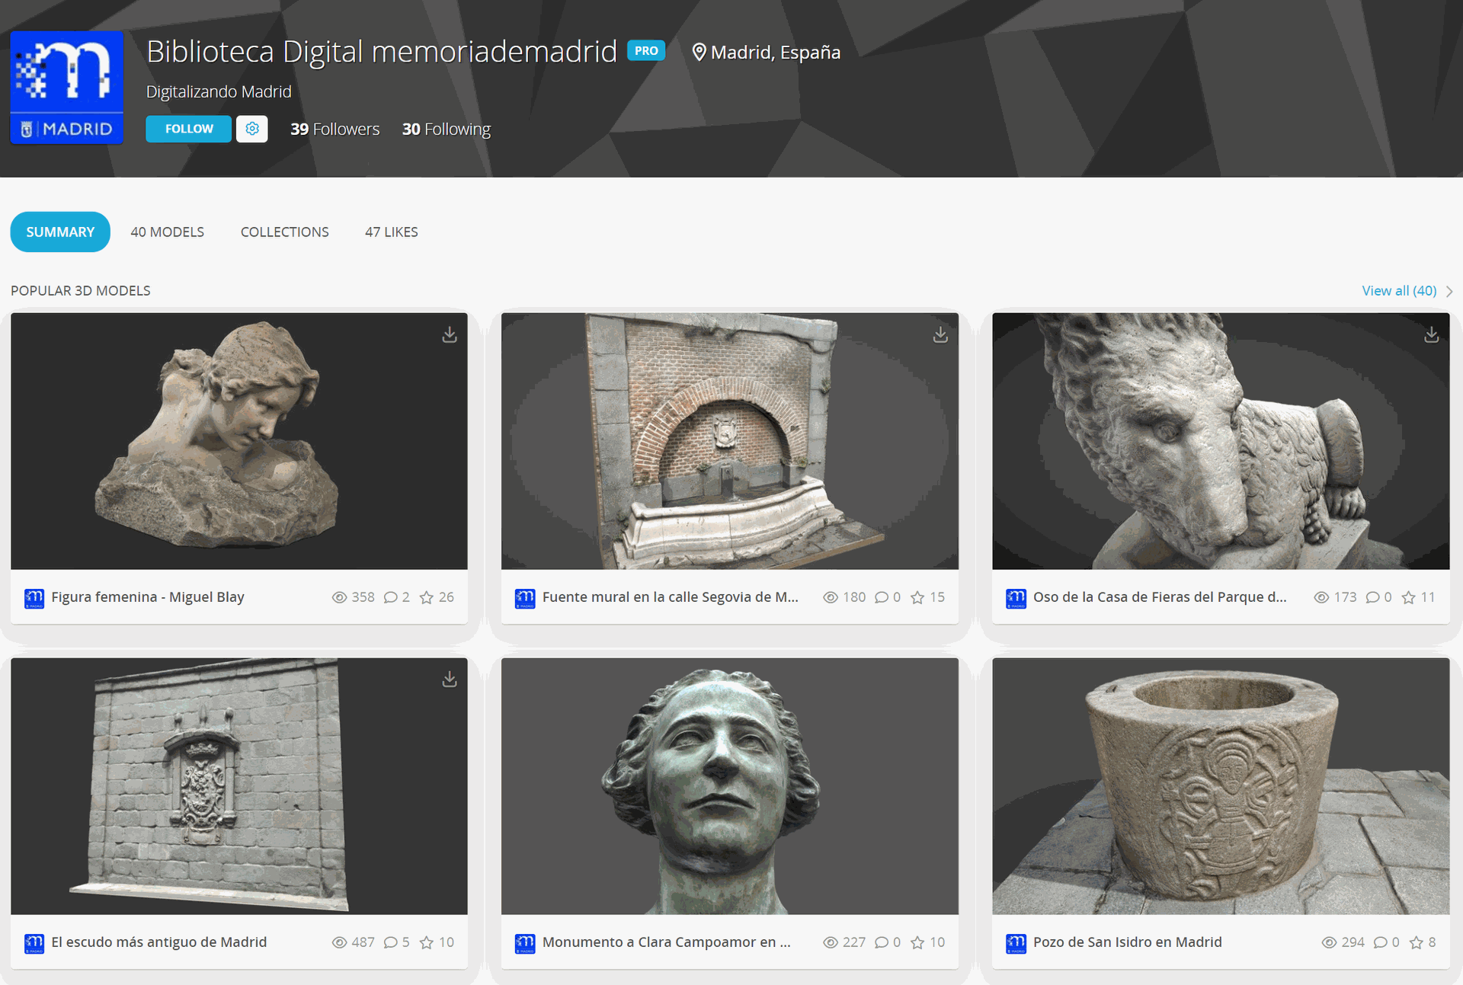Like Figura femenina with star icon

[427, 597]
